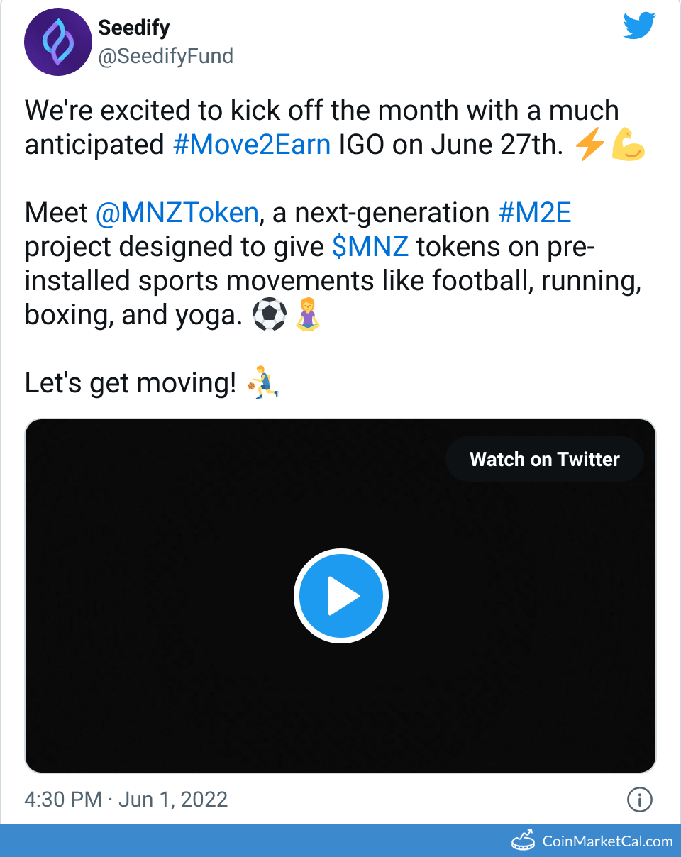Image resolution: width=681 pixels, height=857 pixels.
Task: Click the lightning bolt emoji
Action: [x=590, y=145]
